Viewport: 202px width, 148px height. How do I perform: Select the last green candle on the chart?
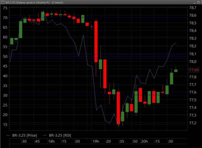(176, 71)
